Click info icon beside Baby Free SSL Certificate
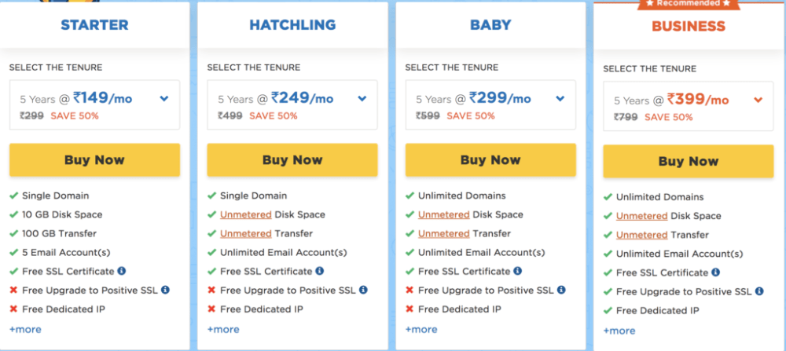The image size is (786, 351). pos(518,271)
